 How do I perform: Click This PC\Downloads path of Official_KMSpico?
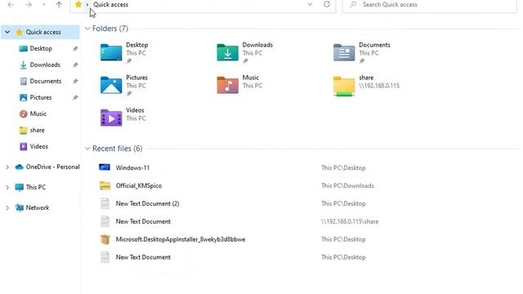(347, 185)
